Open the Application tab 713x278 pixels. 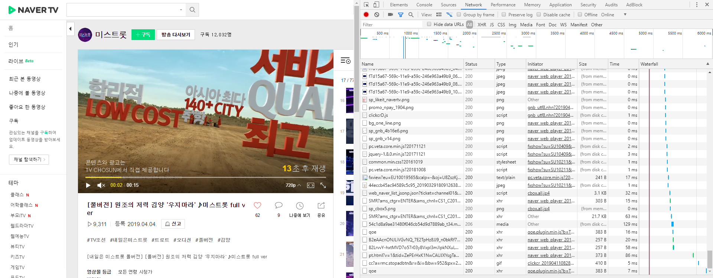point(560,5)
